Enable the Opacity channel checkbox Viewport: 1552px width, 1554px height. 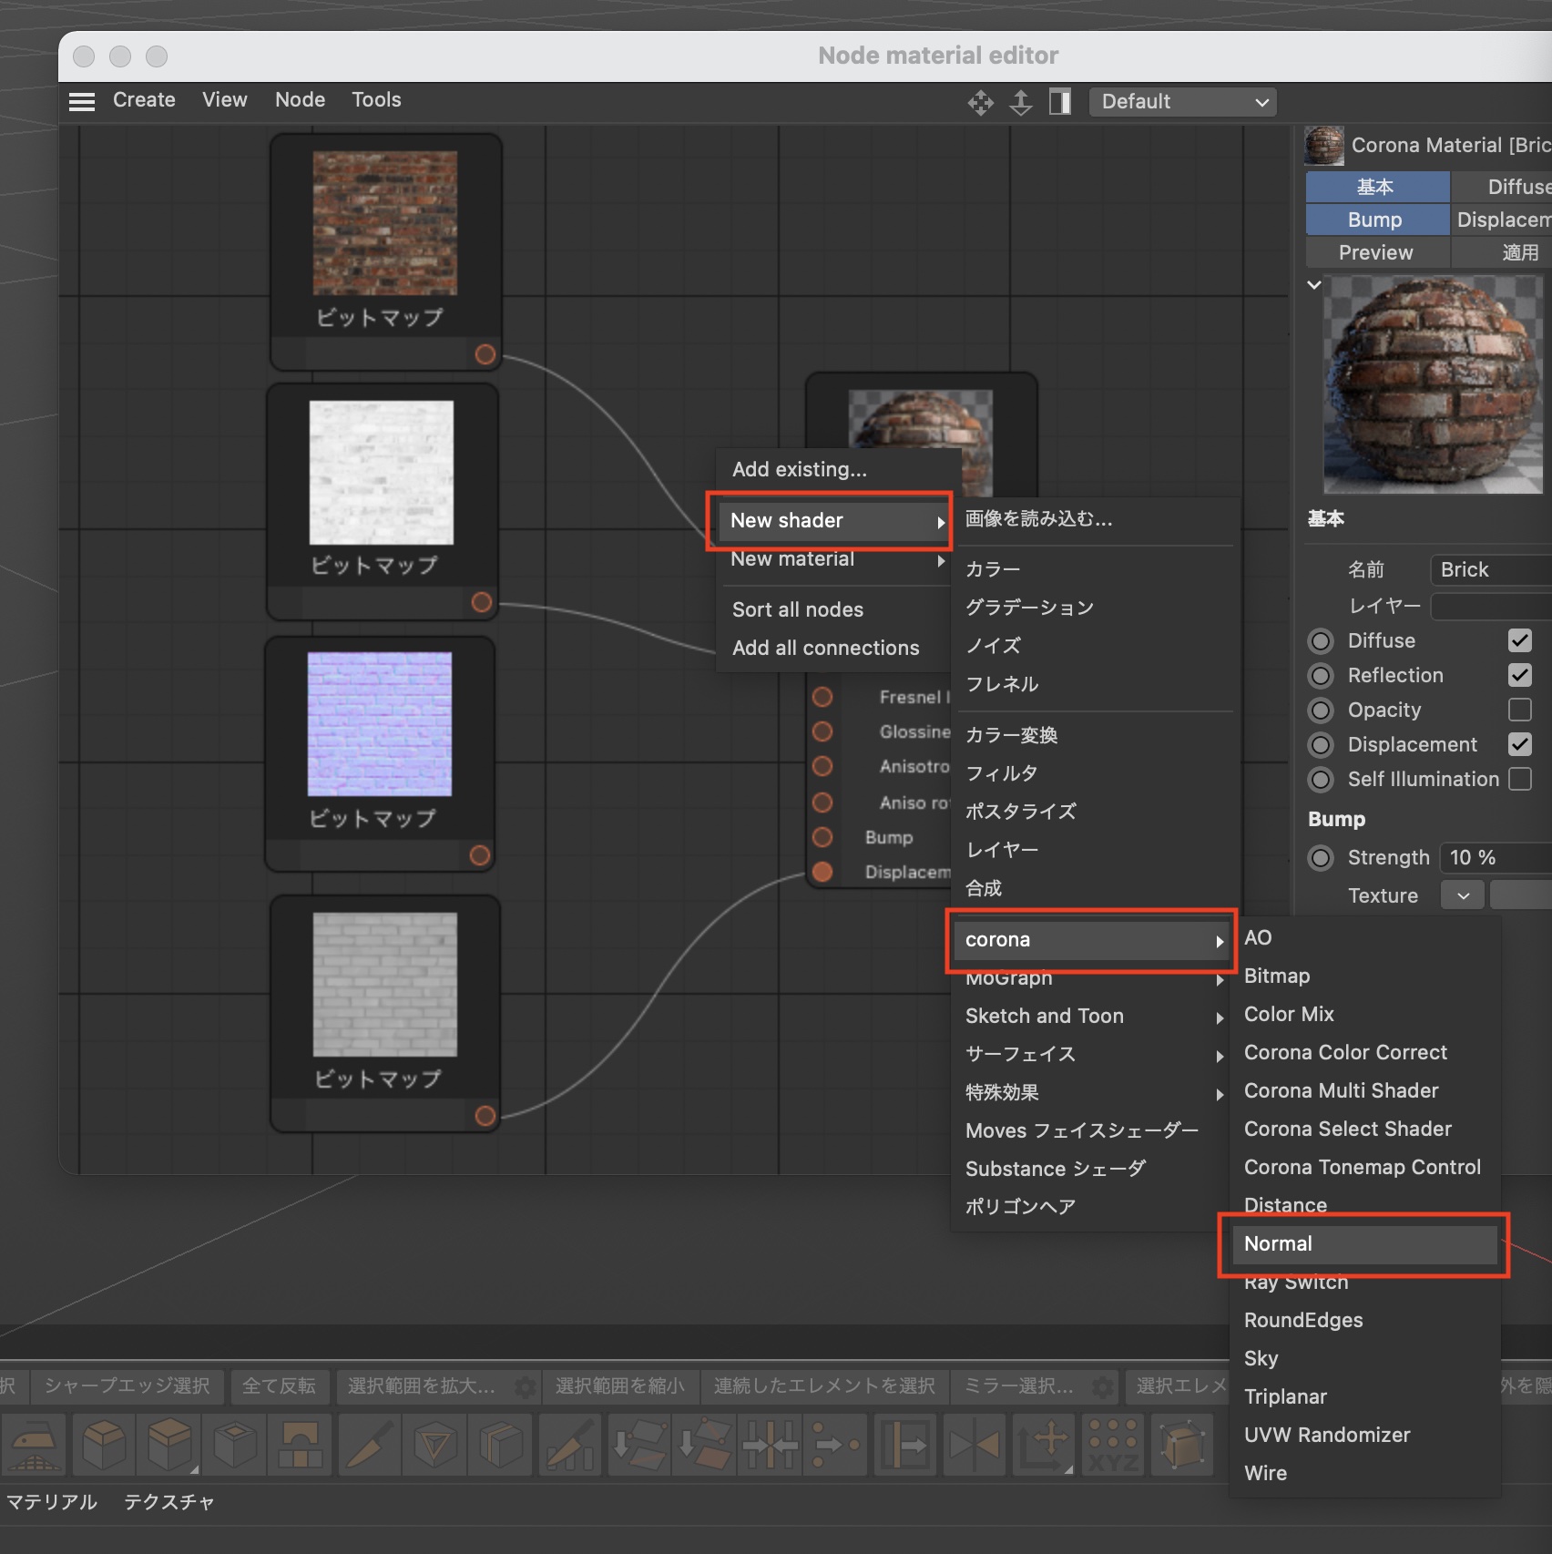coord(1519,710)
